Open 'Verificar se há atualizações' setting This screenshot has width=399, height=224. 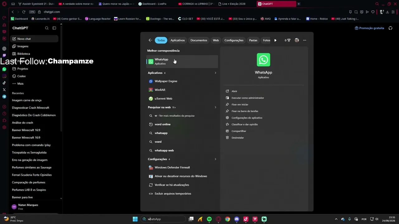click(x=182, y=185)
